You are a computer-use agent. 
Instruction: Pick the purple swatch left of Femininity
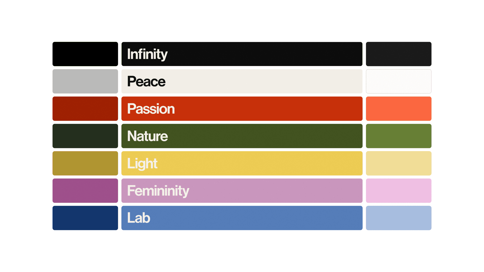click(85, 191)
